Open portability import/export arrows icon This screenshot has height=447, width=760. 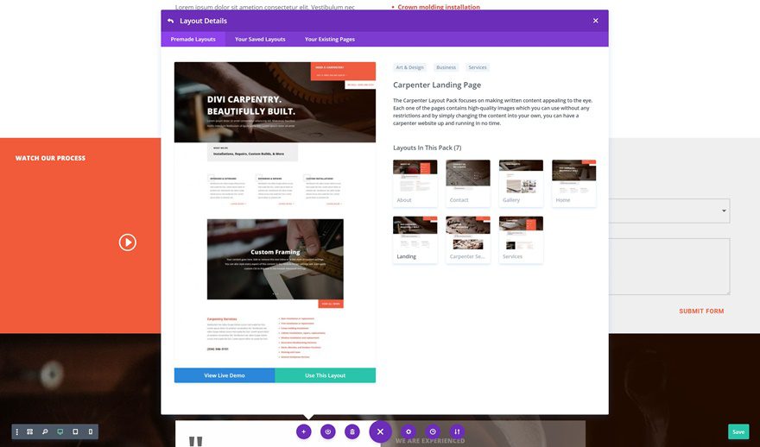pyautogui.click(x=457, y=431)
